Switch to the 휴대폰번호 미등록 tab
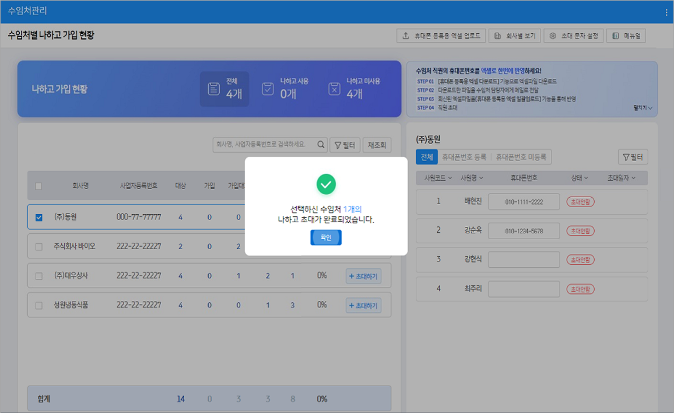The height and width of the screenshot is (413, 674). coord(521,157)
